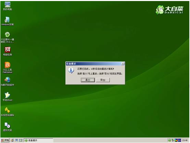Select the 大白菜PE一键装机 icon
190x143 pixels.
point(8,37)
